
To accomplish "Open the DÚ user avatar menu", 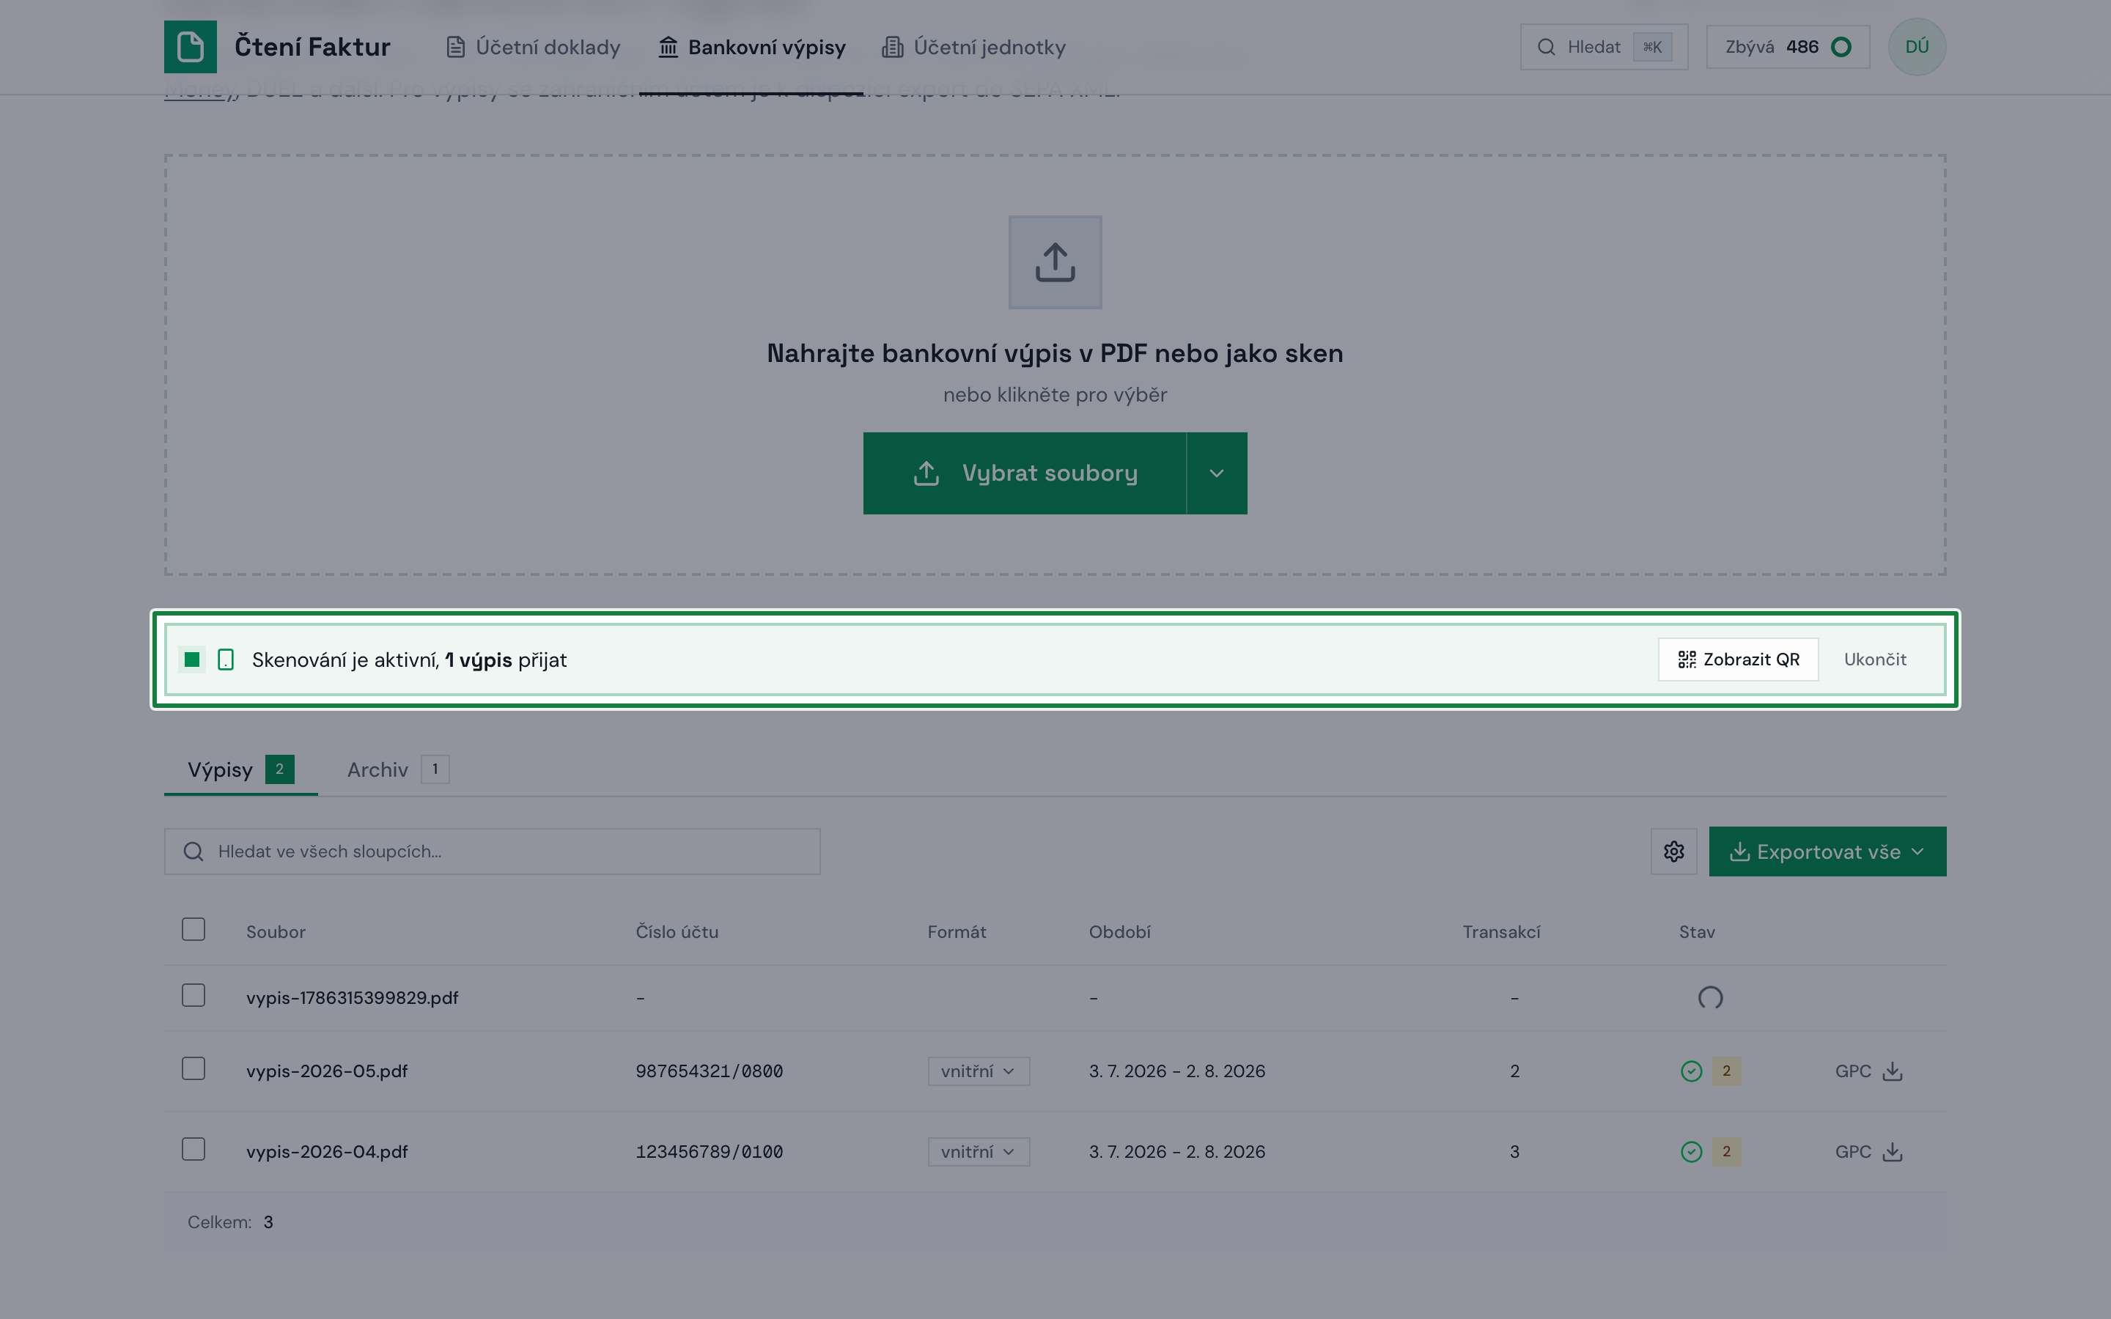I will (x=1917, y=47).
